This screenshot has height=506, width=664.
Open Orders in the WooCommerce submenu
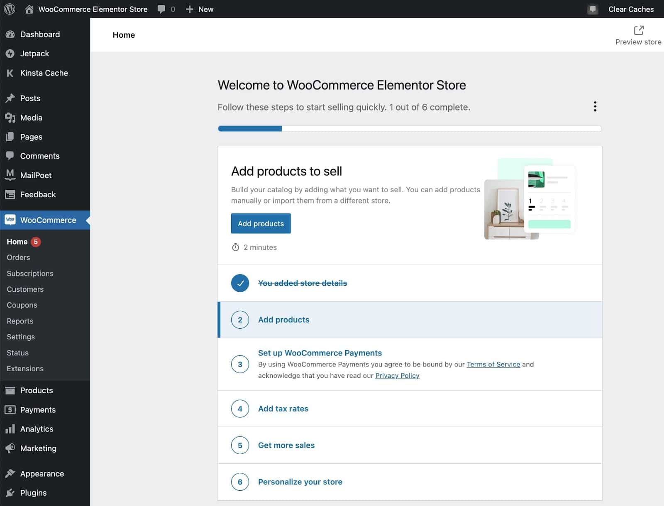(18, 257)
